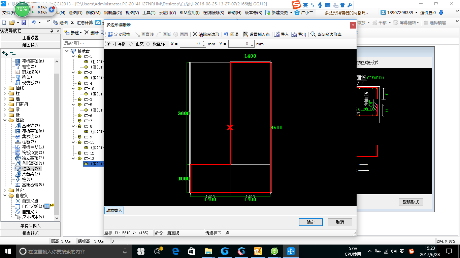Open the 新建 dropdown arrow
The height and width of the screenshot is (258, 460).
coord(81,33)
